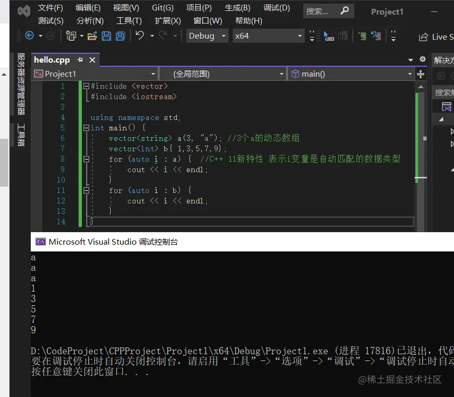Image resolution: width=454 pixels, height=397 pixels.
Task: Click the Undo arrow icon
Action: tap(140, 35)
